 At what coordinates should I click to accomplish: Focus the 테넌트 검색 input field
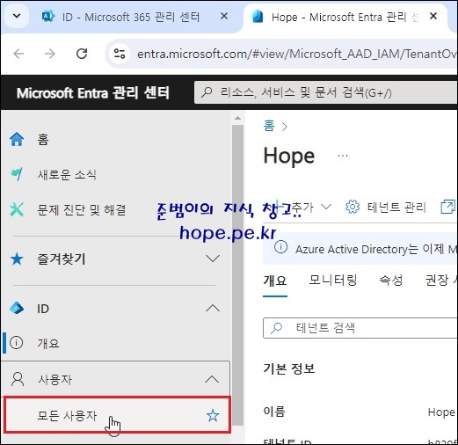360,328
